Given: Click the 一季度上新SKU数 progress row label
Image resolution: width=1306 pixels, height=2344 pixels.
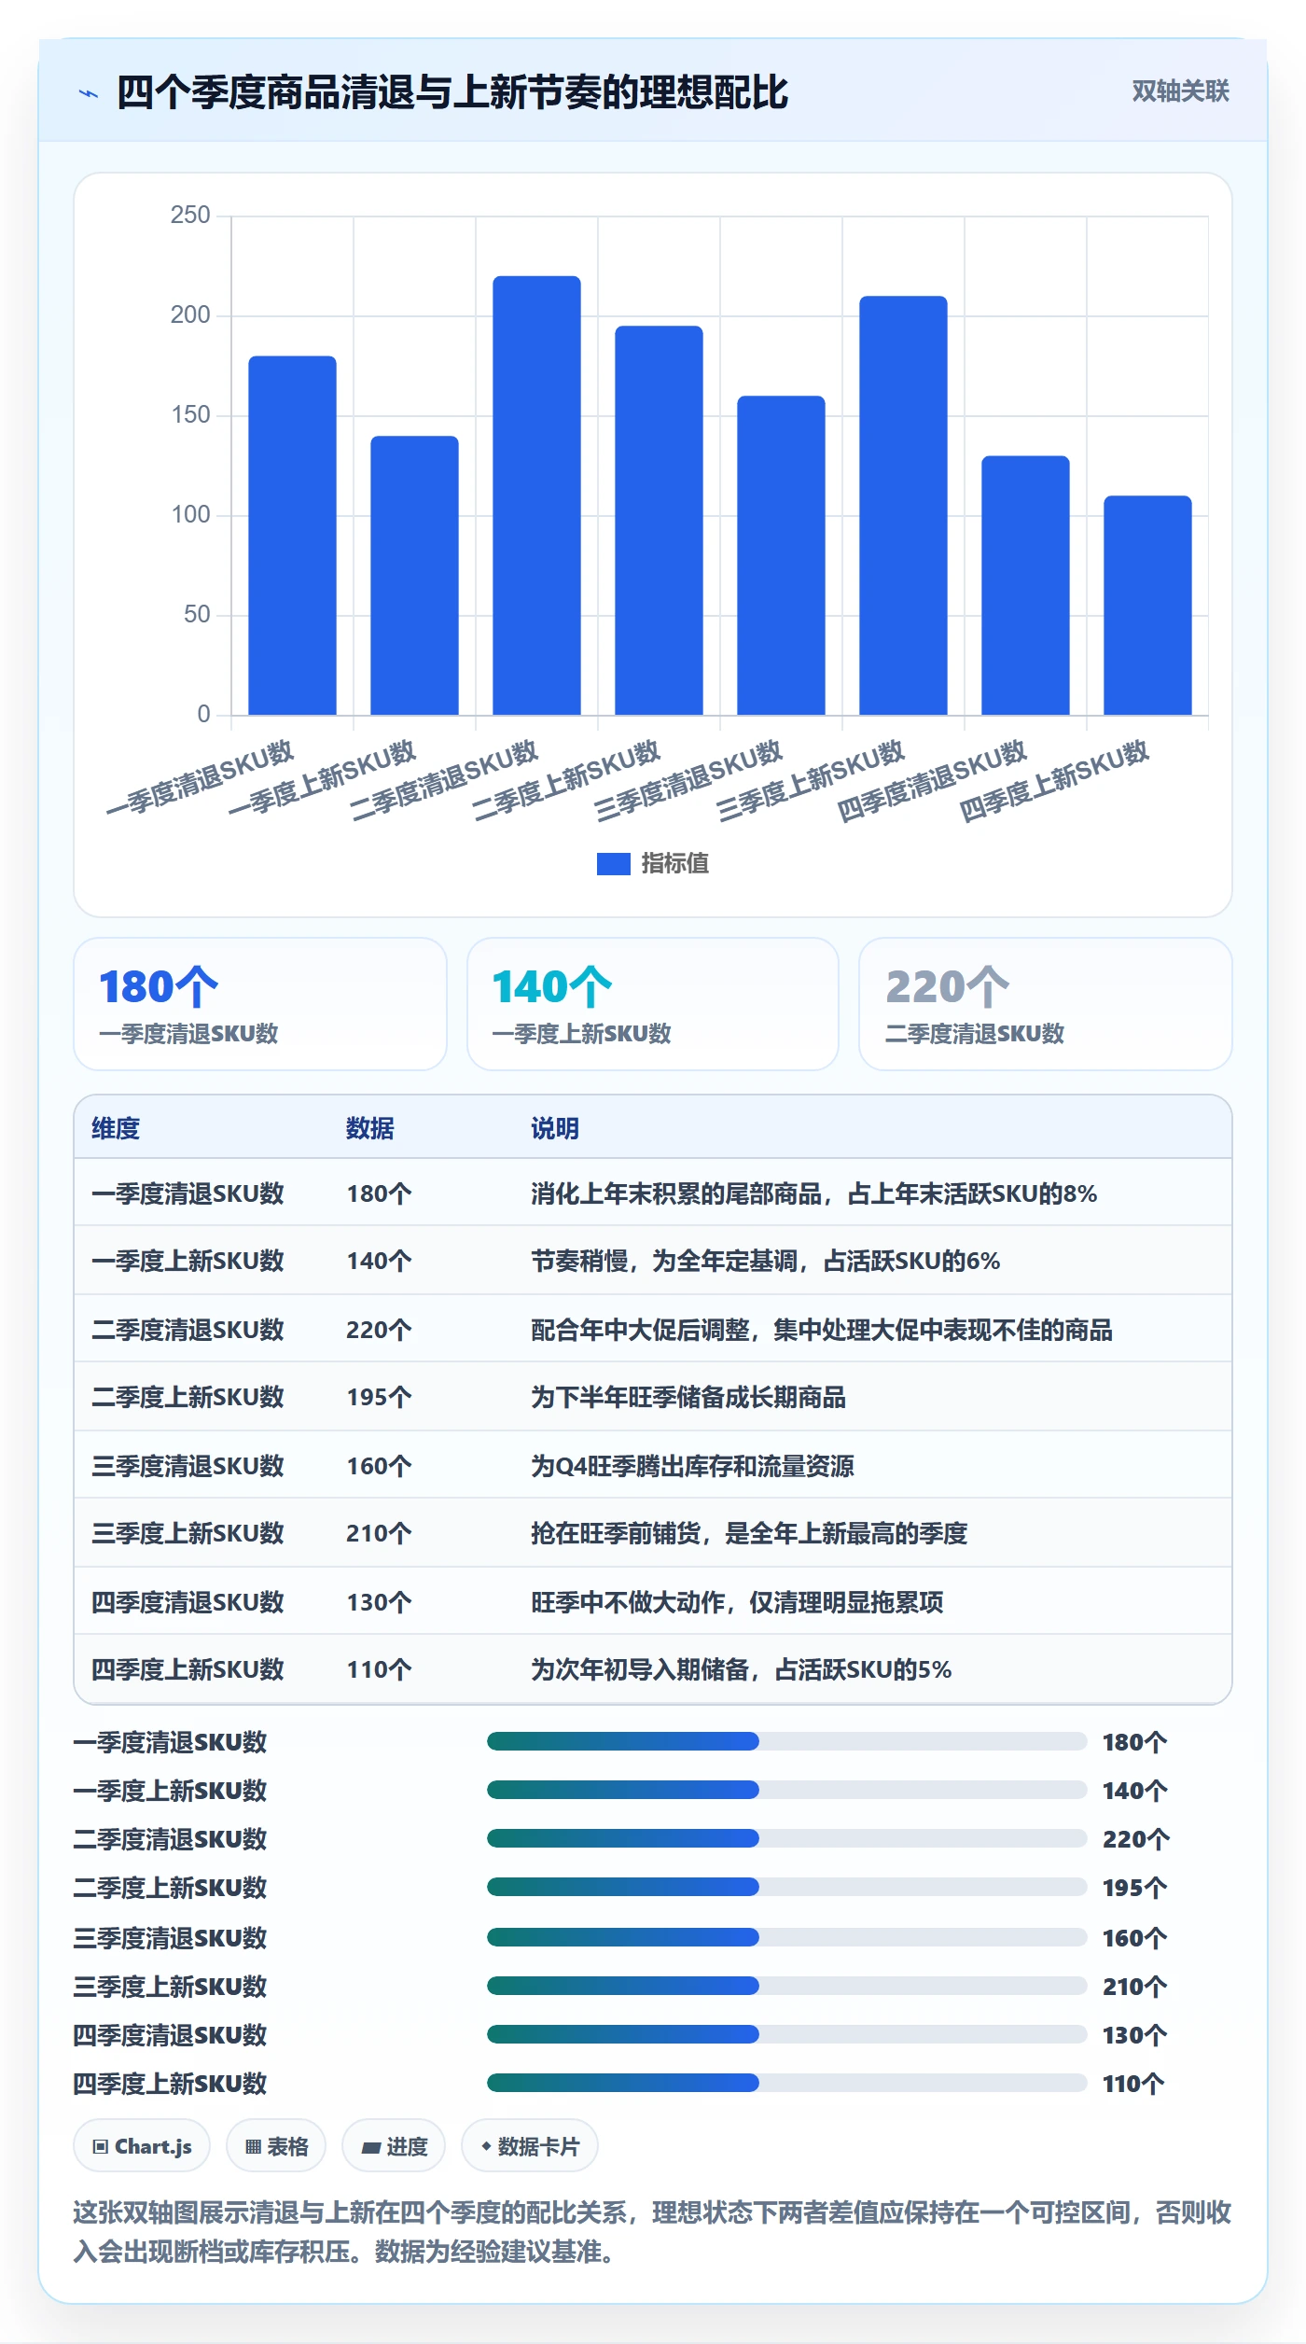Looking at the screenshot, I should click(170, 1791).
